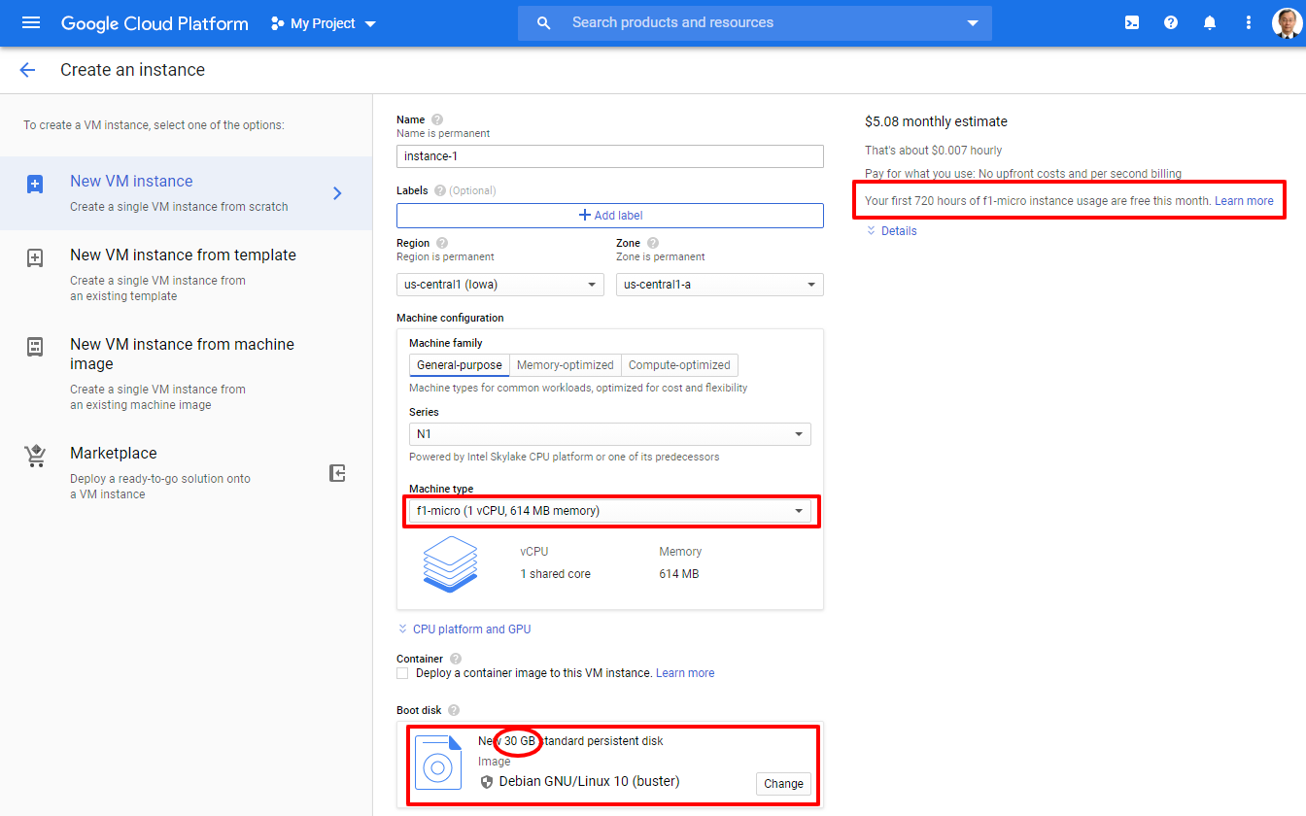Click the Marketplace cart icon
The image size is (1306, 816).
pyautogui.click(x=35, y=456)
